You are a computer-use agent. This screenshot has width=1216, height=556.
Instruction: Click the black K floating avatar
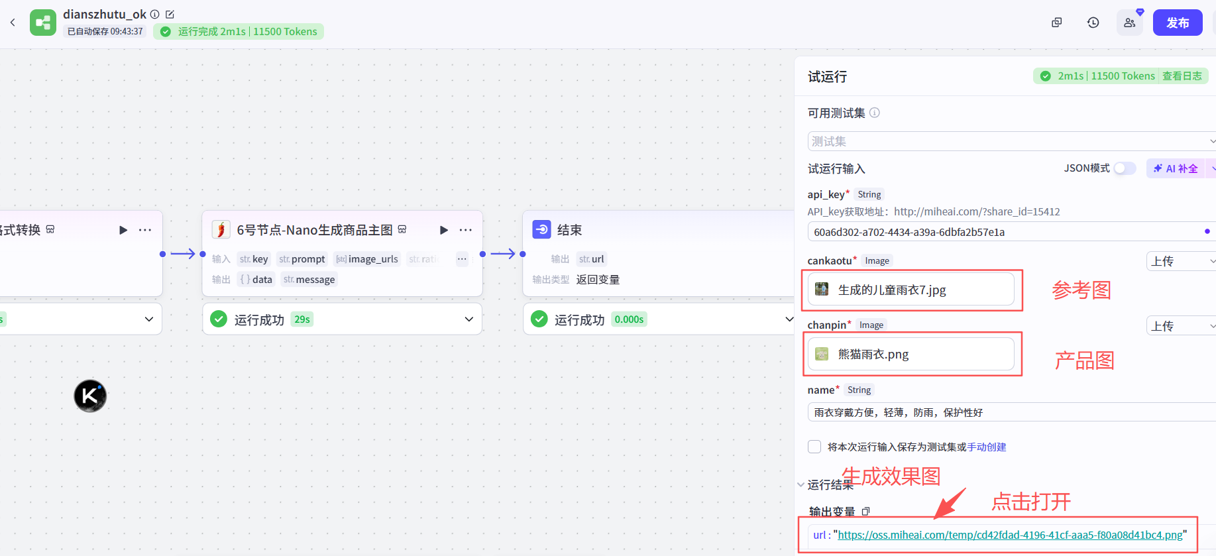click(x=90, y=396)
